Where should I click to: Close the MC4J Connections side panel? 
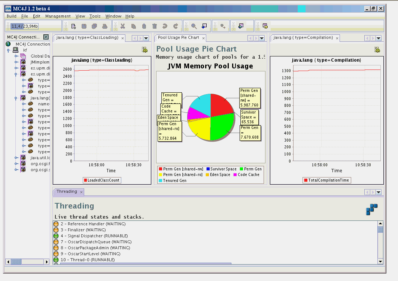pyautogui.click(x=46, y=37)
